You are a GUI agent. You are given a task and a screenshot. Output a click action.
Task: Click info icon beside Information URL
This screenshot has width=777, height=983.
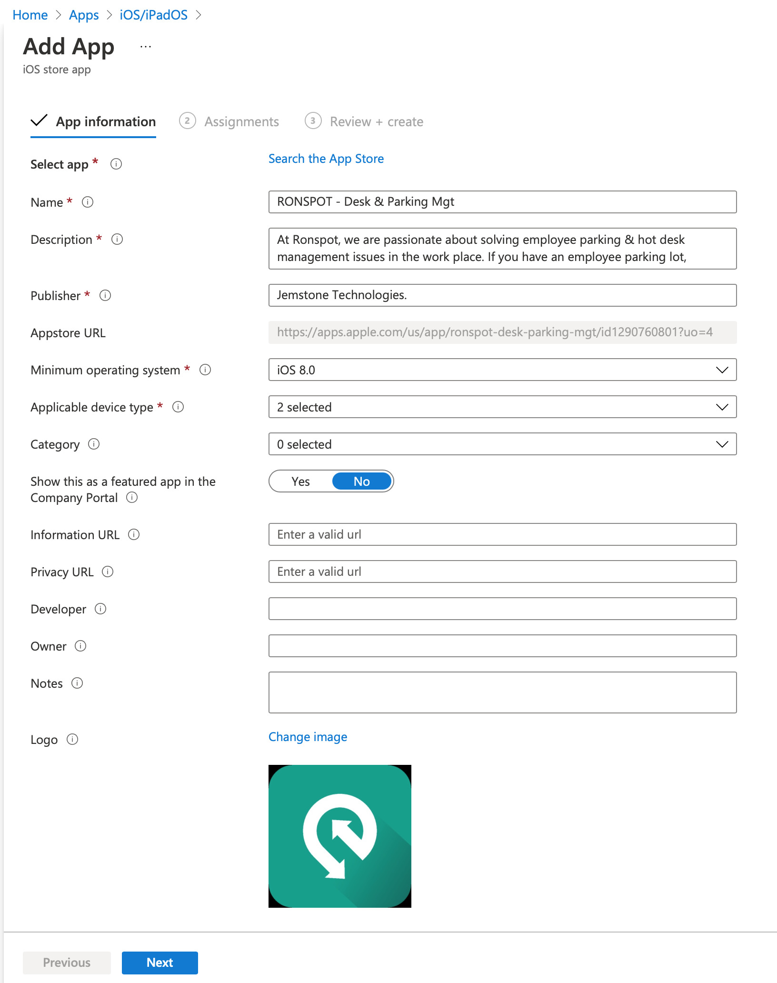tap(134, 534)
